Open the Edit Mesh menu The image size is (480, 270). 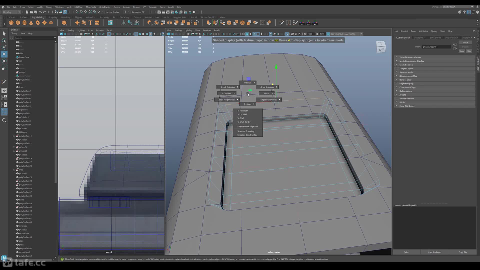(x=78, y=7)
